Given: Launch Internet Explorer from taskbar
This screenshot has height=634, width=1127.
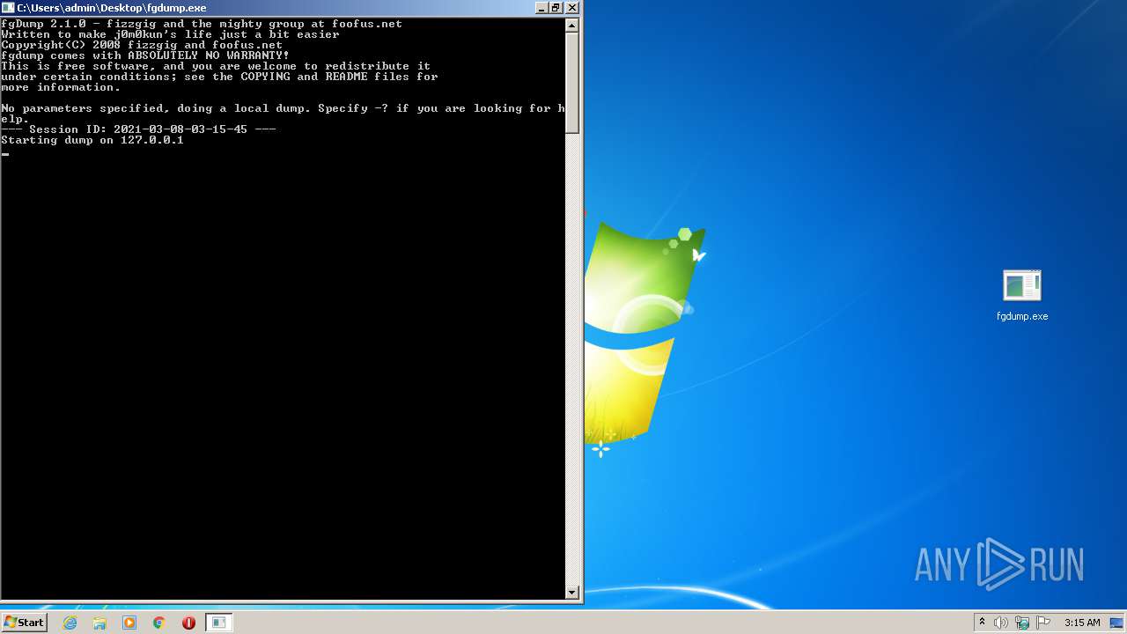Looking at the screenshot, I should pyautogui.click(x=70, y=623).
